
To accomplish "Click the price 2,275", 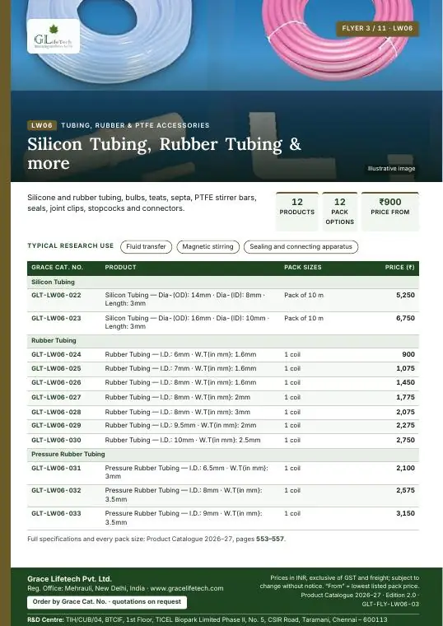I will point(405,426).
